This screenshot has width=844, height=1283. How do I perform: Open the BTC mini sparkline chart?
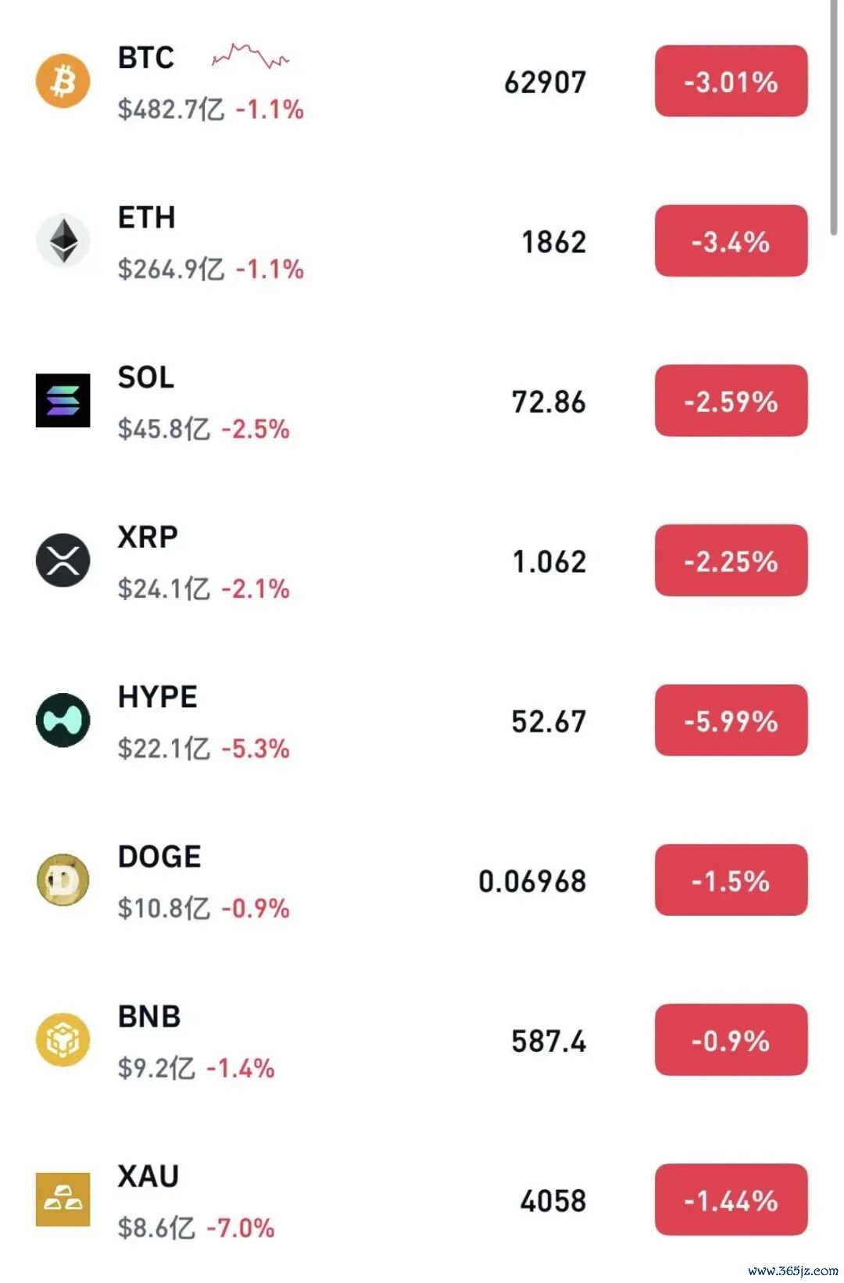coord(250,56)
